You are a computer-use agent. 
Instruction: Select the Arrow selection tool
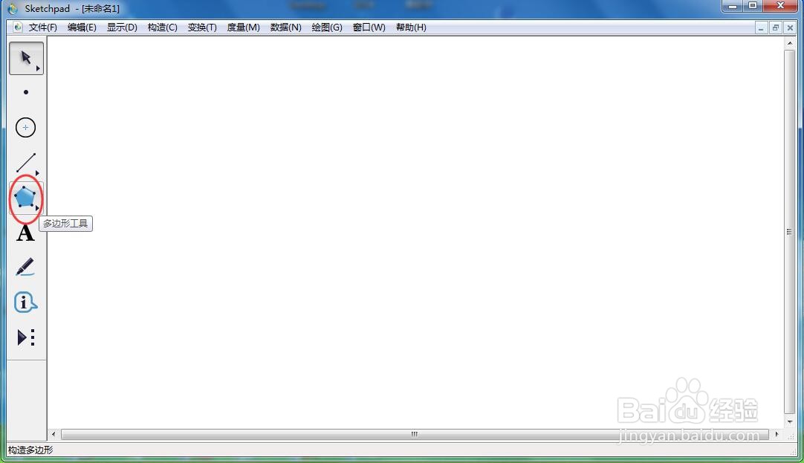point(26,58)
